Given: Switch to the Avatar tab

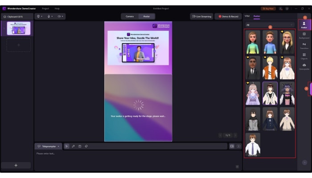Looking at the screenshot, I should point(257,16).
